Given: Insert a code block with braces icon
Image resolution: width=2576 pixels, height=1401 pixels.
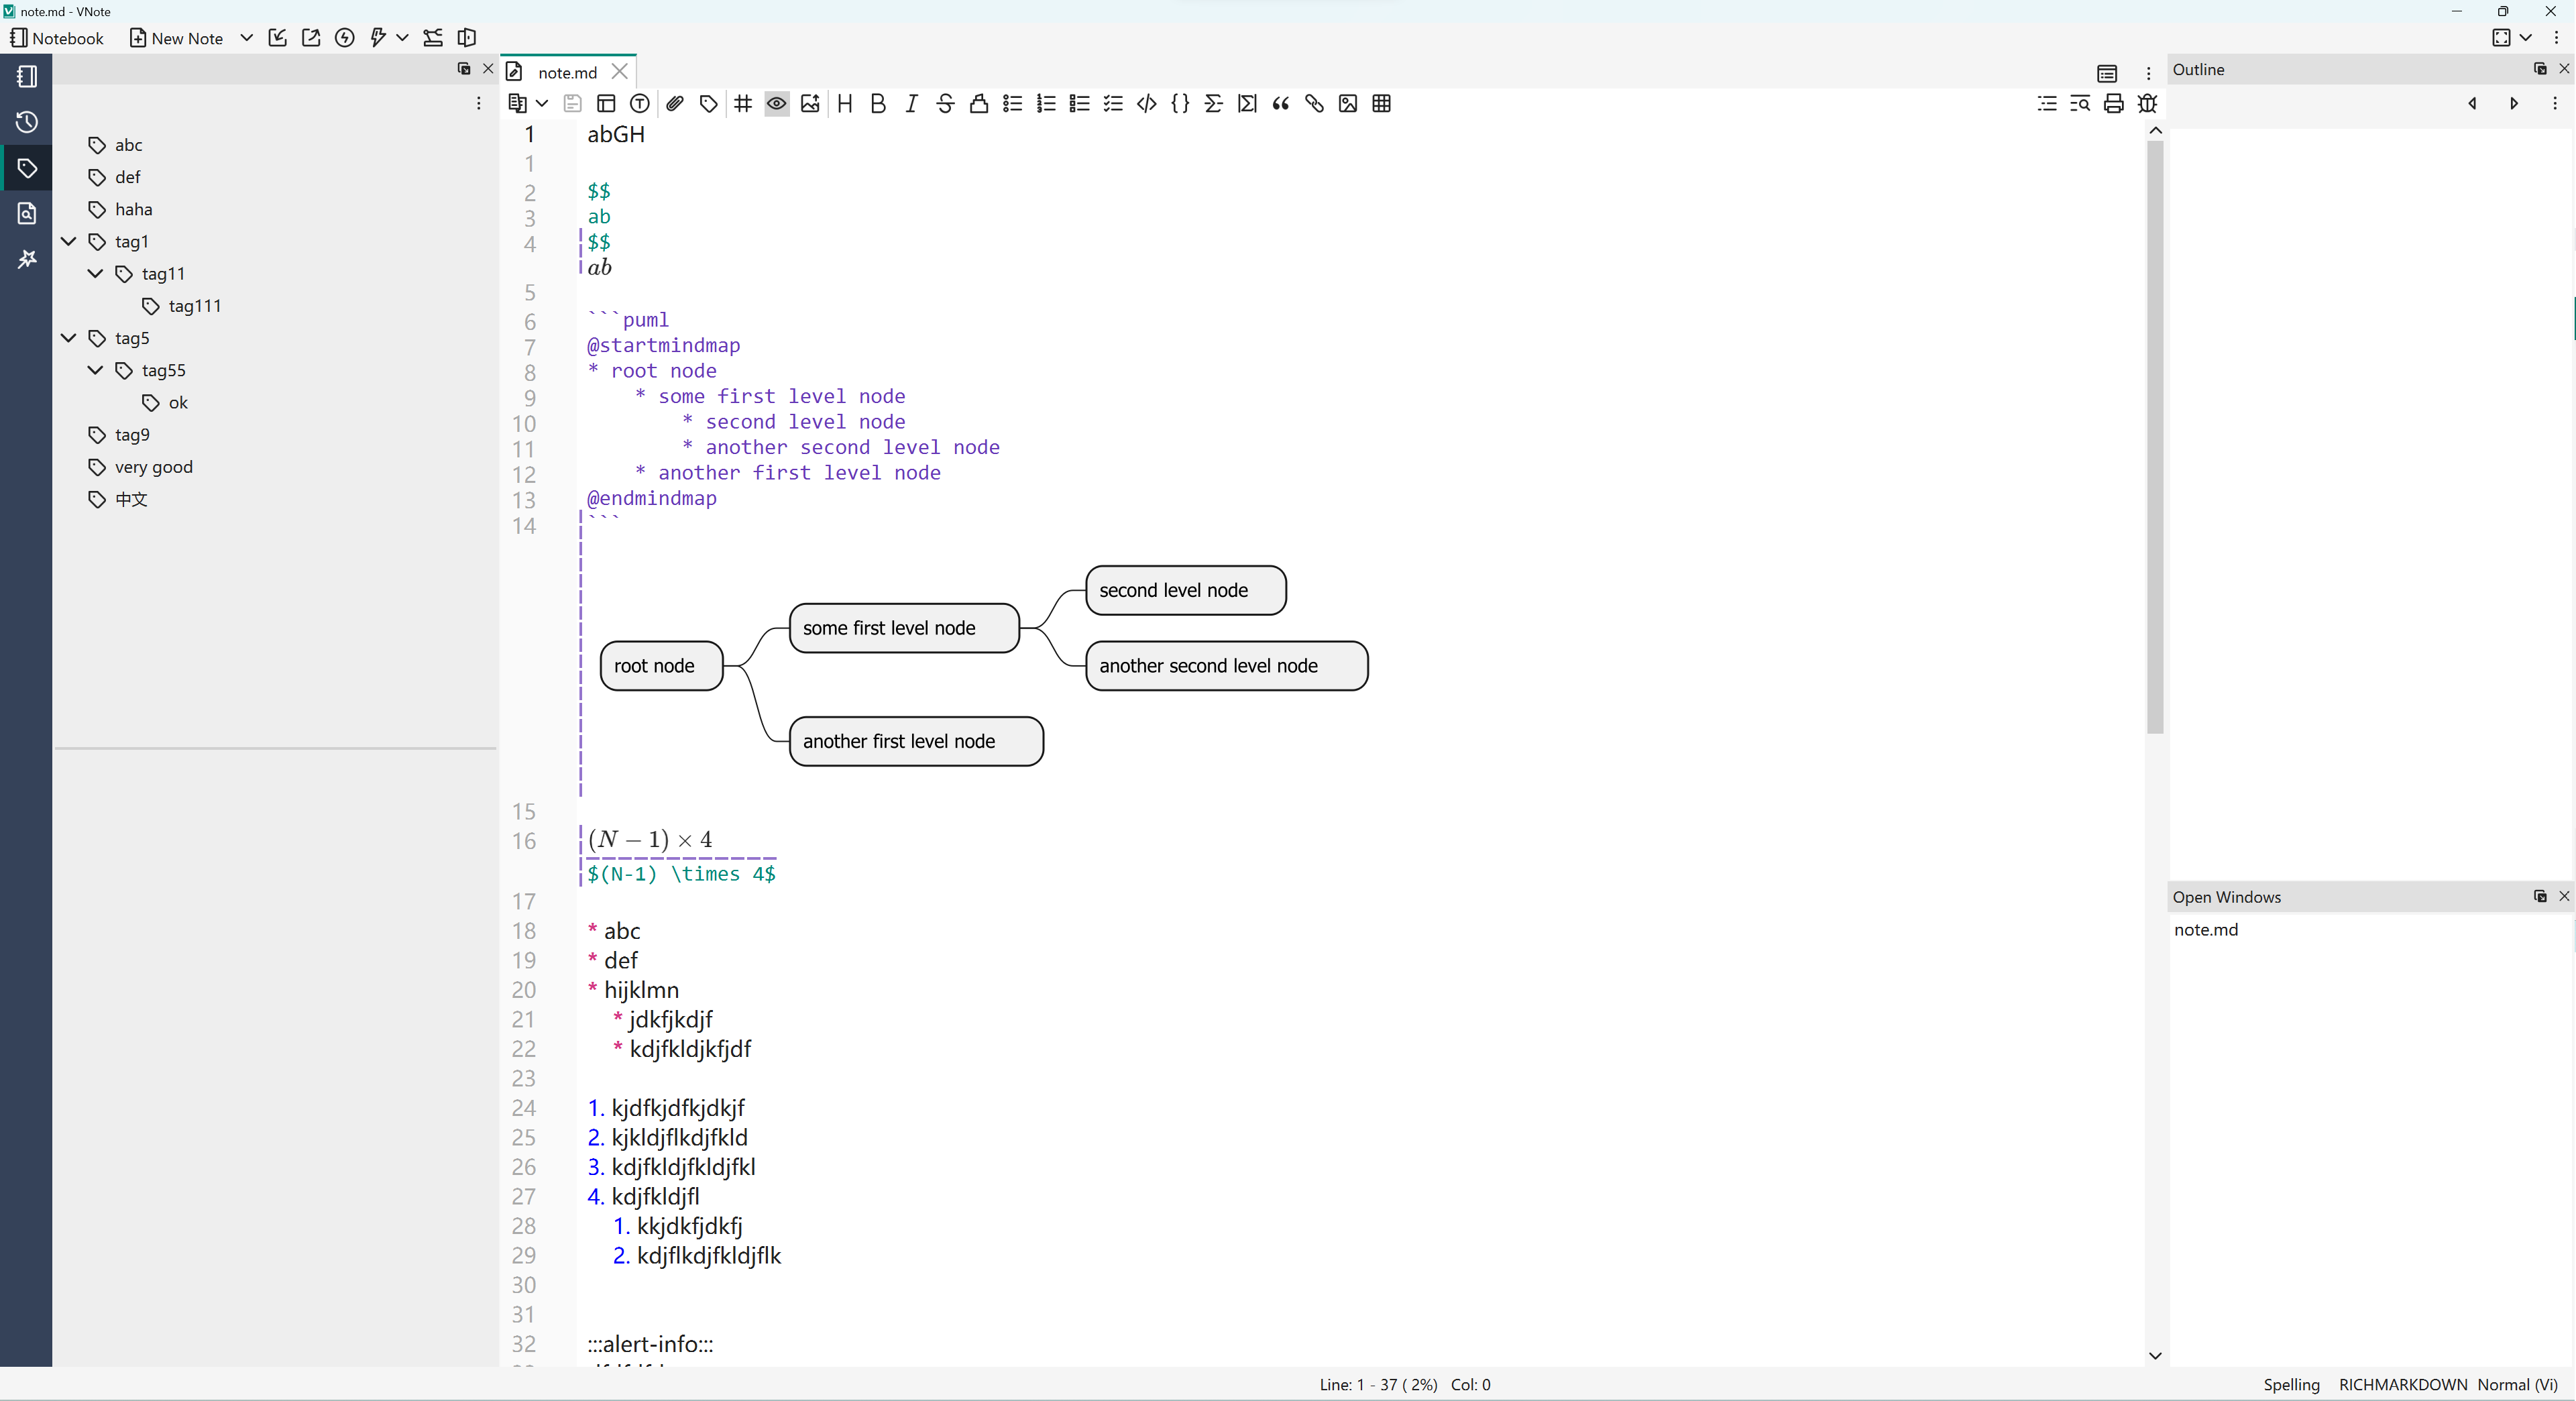Looking at the screenshot, I should click(1180, 104).
